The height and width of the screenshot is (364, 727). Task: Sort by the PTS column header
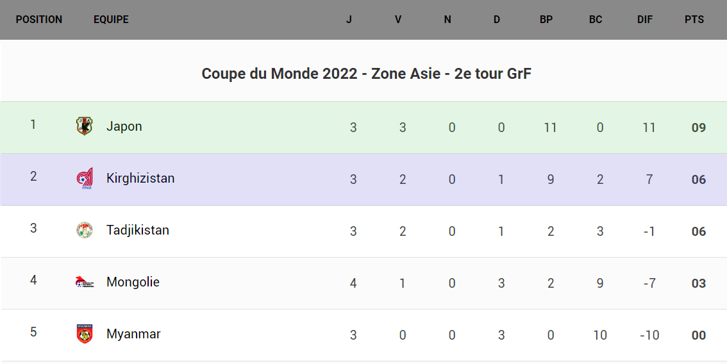coord(694,19)
